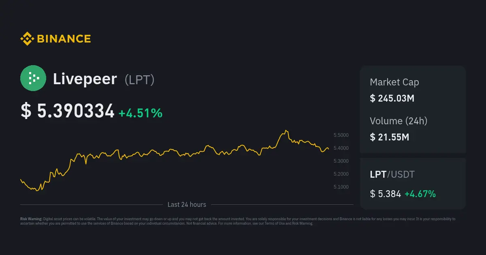Select the $ 21.55M volume value
486x255 pixels.
coord(389,137)
